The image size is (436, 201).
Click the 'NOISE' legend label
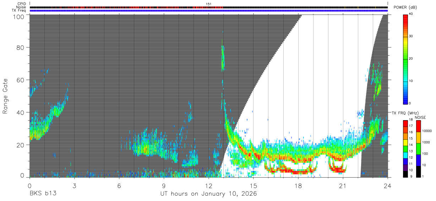point(421,117)
